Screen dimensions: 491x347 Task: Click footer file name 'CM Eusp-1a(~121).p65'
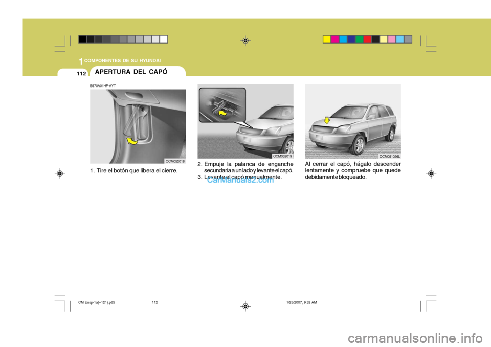pyautogui.click(x=97, y=303)
